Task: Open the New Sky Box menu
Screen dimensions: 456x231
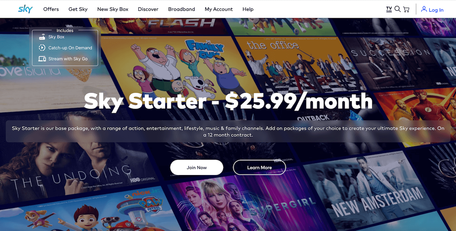Action: coord(113,9)
